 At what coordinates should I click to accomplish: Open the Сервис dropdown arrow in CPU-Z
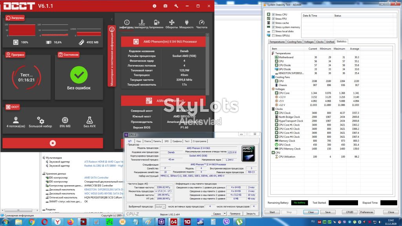pos(225,213)
